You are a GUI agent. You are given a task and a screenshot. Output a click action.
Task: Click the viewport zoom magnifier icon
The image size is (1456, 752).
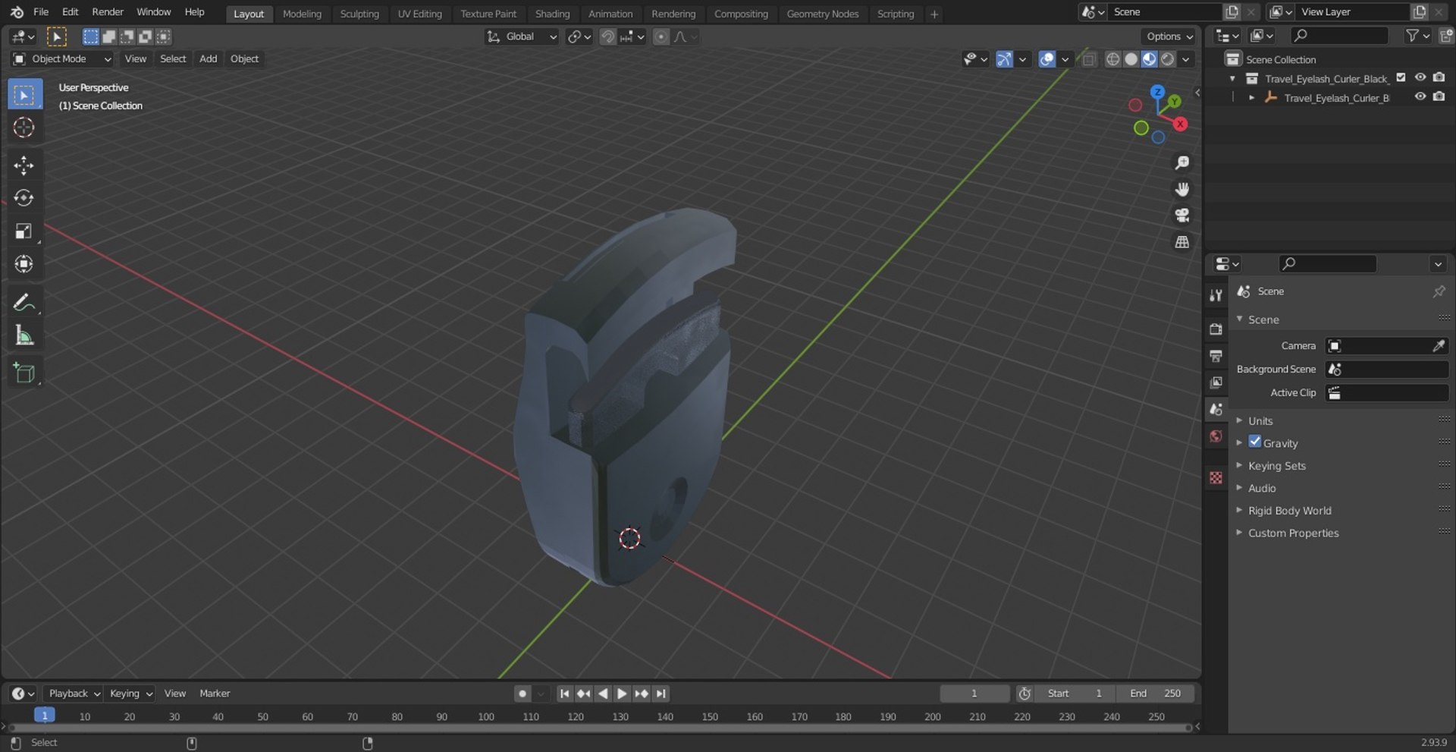pos(1181,163)
